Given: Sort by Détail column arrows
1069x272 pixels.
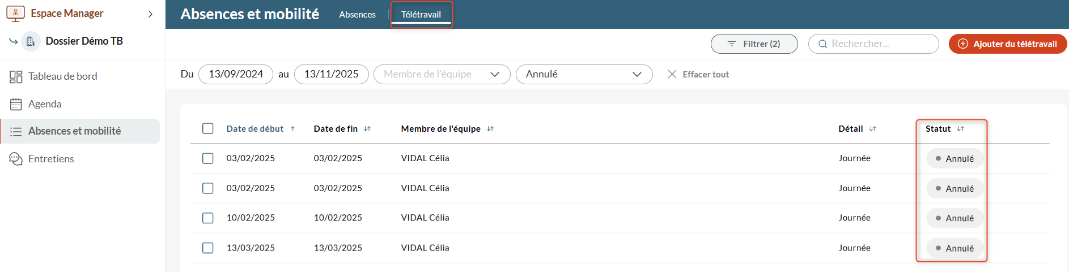Looking at the screenshot, I should click(x=873, y=129).
